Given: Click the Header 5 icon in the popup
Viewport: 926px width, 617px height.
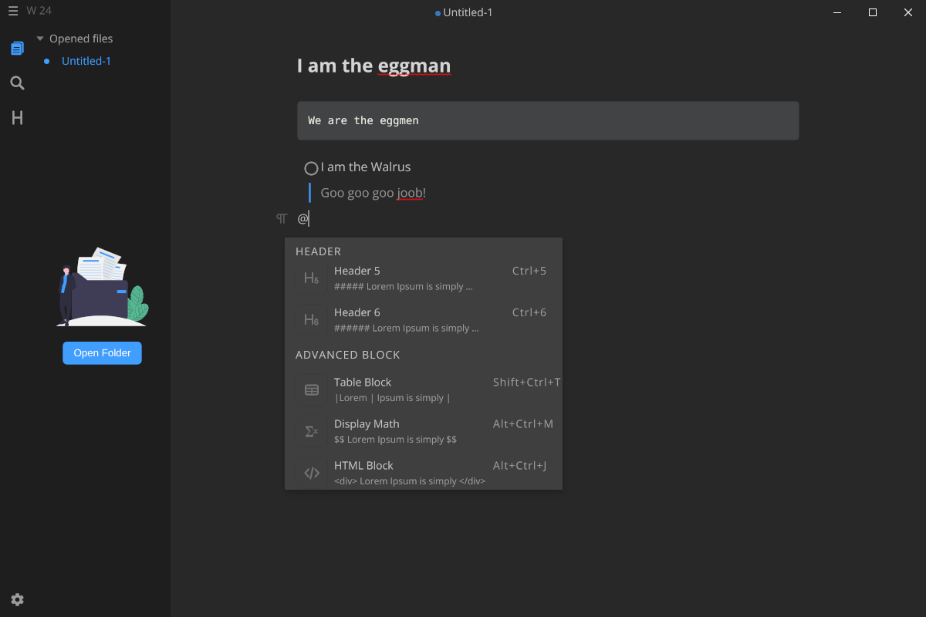Looking at the screenshot, I should click(x=311, y=278).
